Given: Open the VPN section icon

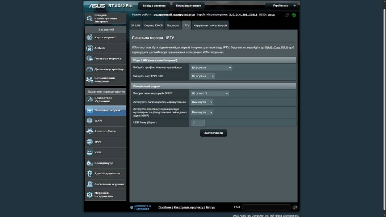Looking at the screenshot, I should click(x=90, y=152).
